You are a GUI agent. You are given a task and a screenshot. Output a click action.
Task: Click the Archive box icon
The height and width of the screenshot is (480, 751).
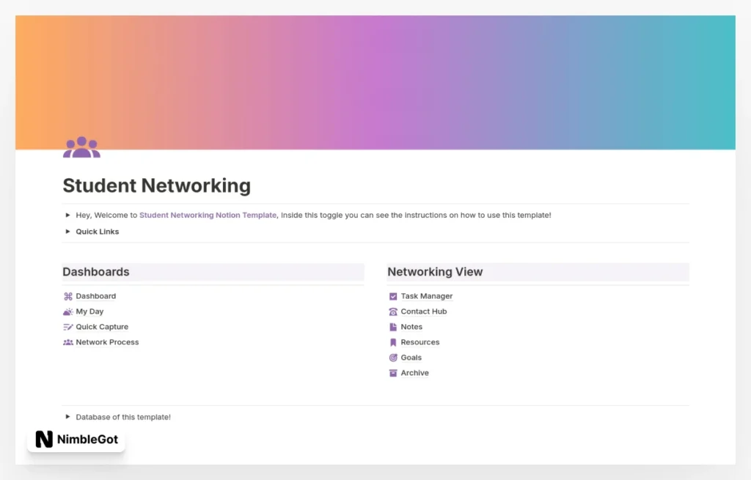tap(393, 373)
